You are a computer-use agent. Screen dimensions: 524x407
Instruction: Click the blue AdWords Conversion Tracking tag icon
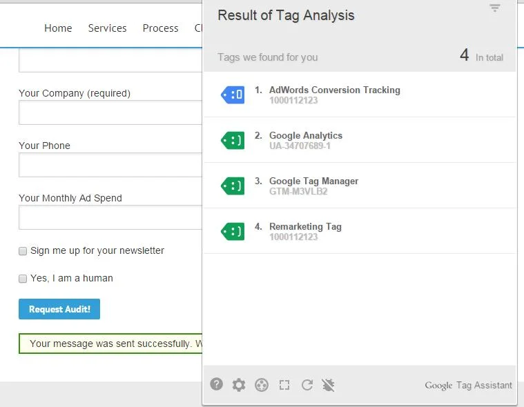coord(233,95)
